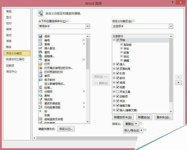Screen dimensions: 187x150
Task: Open the 重置(E) dropdown button
Action: pyautogui.click(x=131, y=124)
